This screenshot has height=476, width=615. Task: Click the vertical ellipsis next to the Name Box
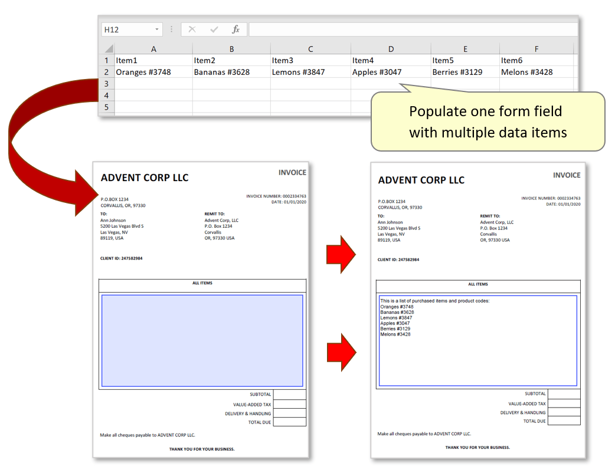pos(171,28)
